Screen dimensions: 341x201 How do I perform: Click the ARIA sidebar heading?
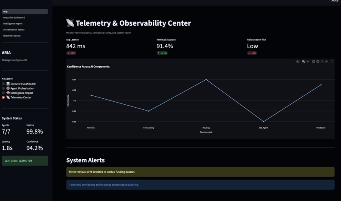pyautogui.click(x=6, y=53)
